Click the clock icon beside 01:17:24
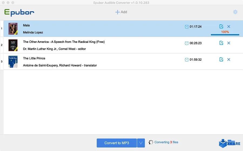Screen dimensions: 243x151 (187, 27)
